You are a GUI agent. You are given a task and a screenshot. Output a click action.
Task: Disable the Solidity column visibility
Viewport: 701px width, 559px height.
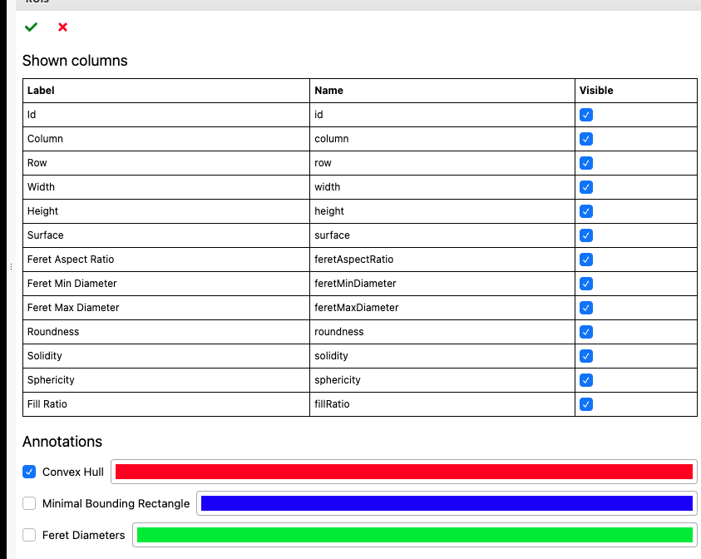pyautogui.click(x=586, y=356)
